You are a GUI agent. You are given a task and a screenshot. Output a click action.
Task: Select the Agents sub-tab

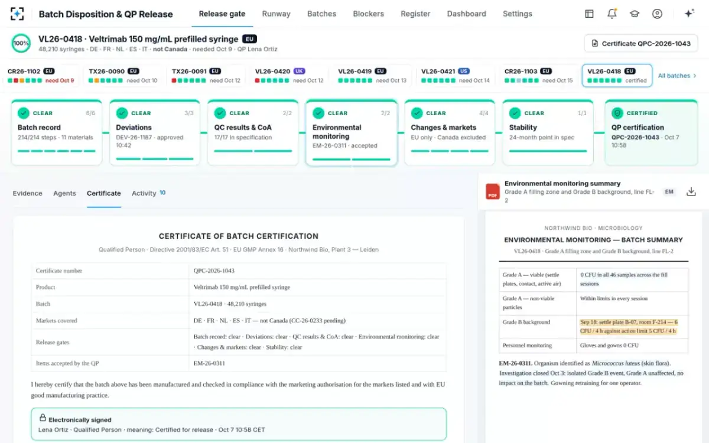(64, 193)
